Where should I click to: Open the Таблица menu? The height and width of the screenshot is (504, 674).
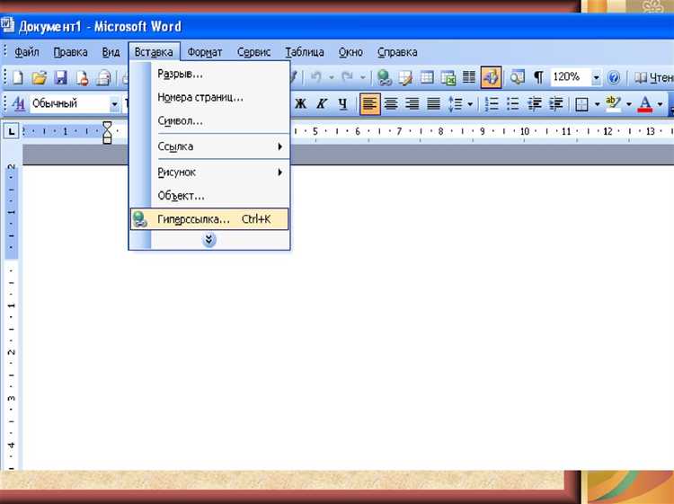305,52
